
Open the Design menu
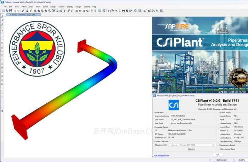click(x=78, y=7)
